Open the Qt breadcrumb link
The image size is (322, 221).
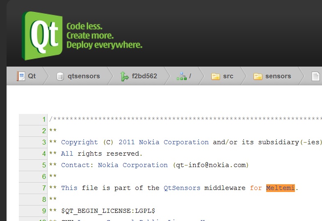pos(32,76)
